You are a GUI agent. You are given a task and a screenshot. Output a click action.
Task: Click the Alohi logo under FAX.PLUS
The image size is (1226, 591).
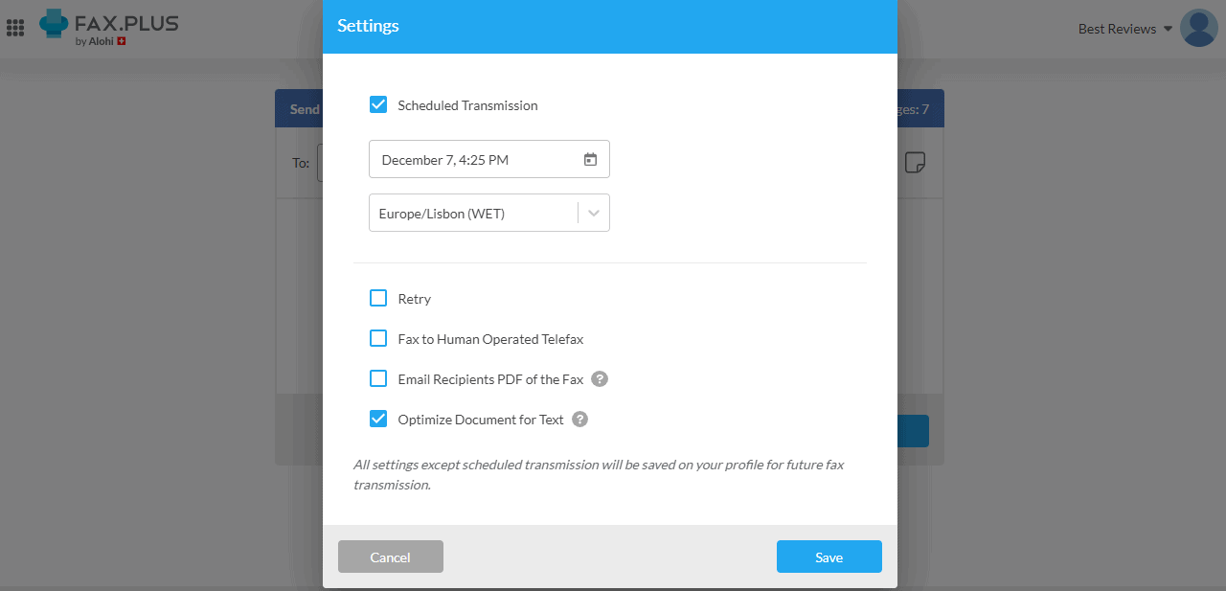(x=105, y=39)
